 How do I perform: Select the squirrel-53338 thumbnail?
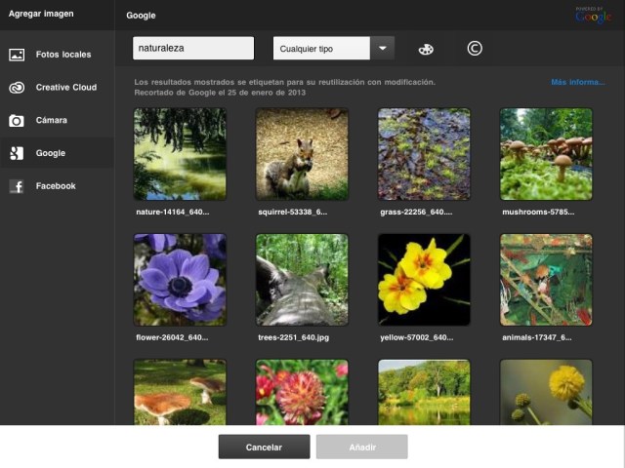(x=302, y=153)
